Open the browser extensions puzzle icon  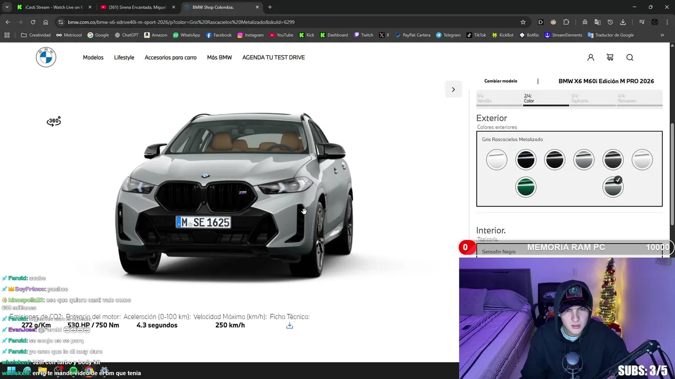coord(566,22)
